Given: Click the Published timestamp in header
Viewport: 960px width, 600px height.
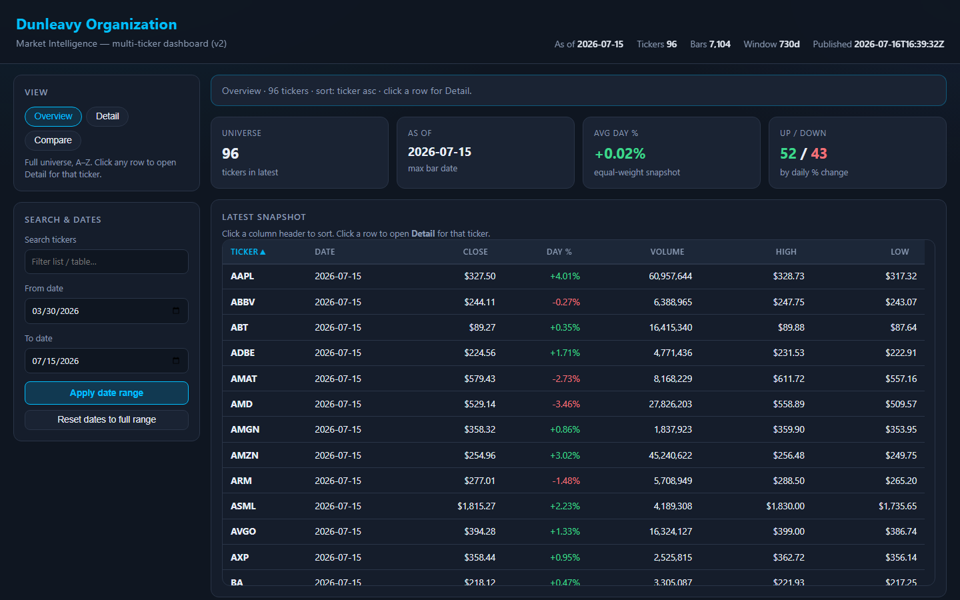Looking at the screenshot, I should [x=878, y=44].
